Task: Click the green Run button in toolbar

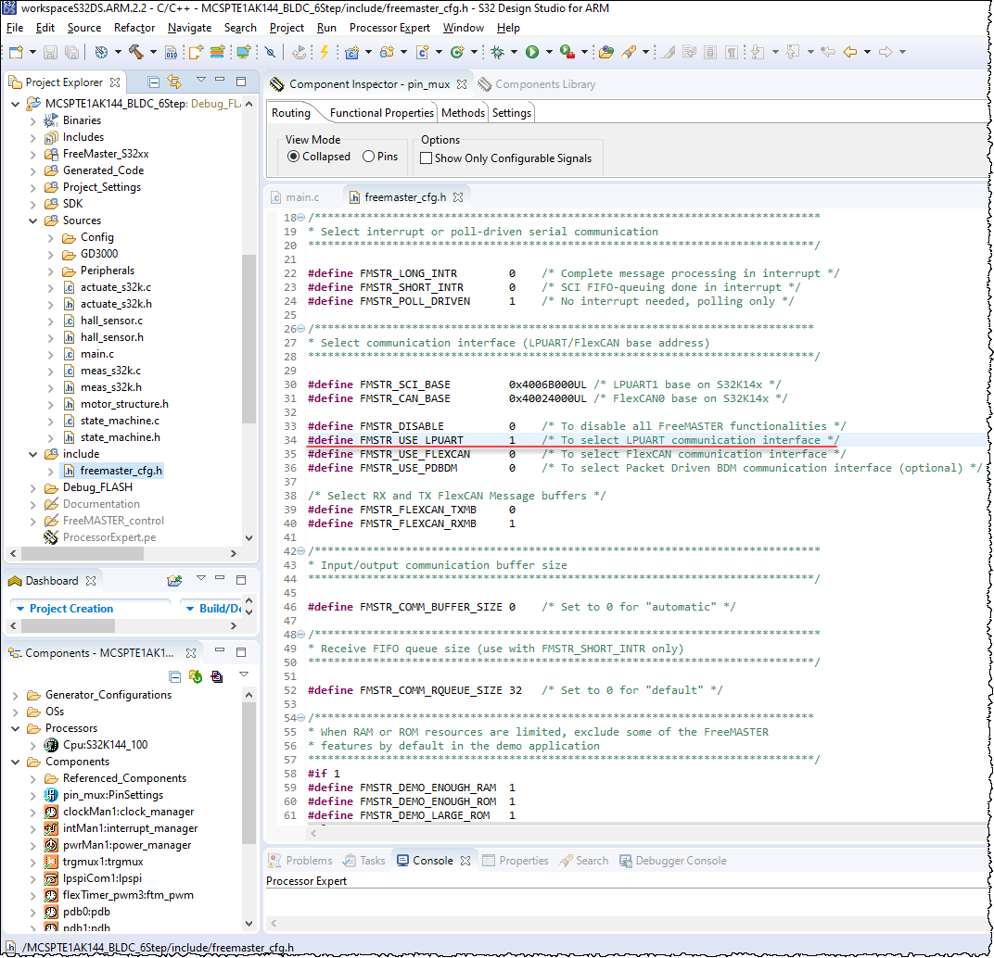Action: [532, 52]
